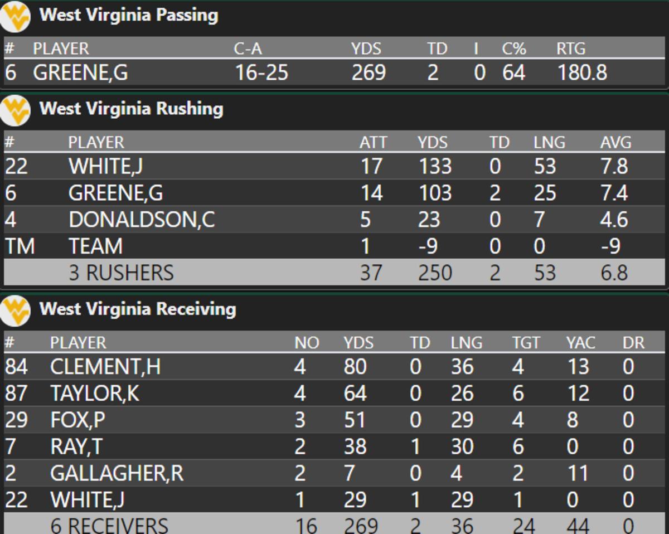The height and width of the screenshot is (534, 669).
Task: Sort receiving by the TGT column header
Action: [526, 343]
